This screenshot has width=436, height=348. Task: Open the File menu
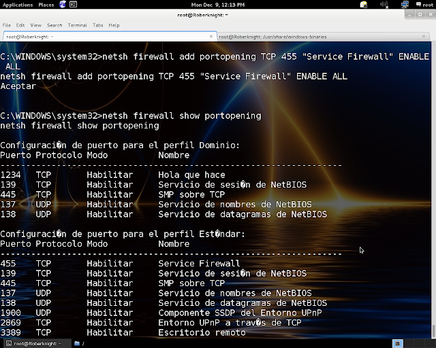tap(7, 25)
